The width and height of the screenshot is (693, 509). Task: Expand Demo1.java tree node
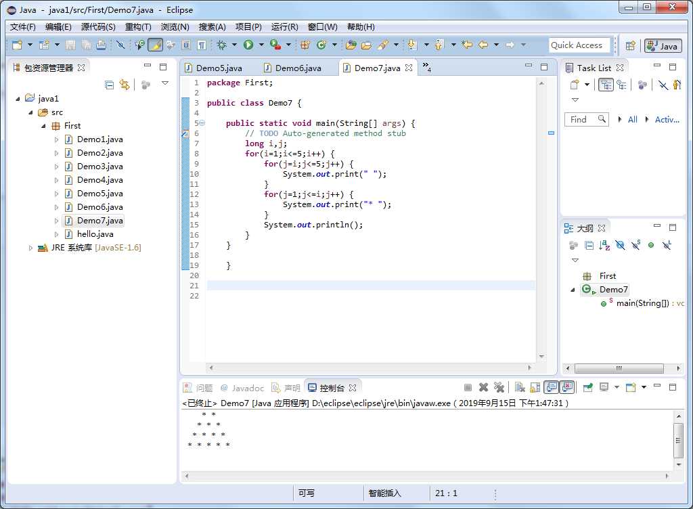click(x=57, y=139)
